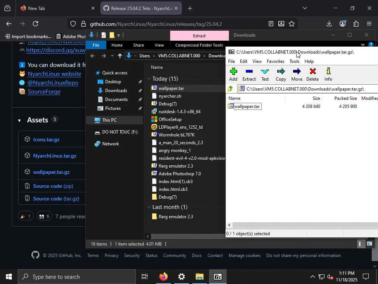378x284 pixels.
Task: Open notification center icon
Action: pyautogui.click(x=366, y=277)
